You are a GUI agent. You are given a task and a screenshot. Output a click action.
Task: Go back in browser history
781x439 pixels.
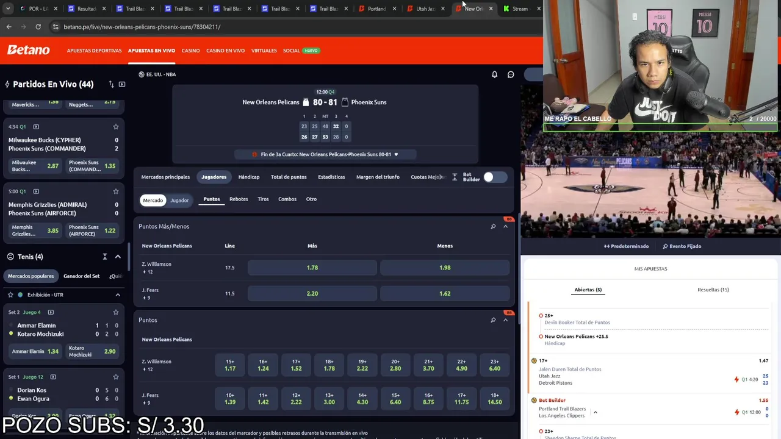pyautogui.click(x=9, y=27)
